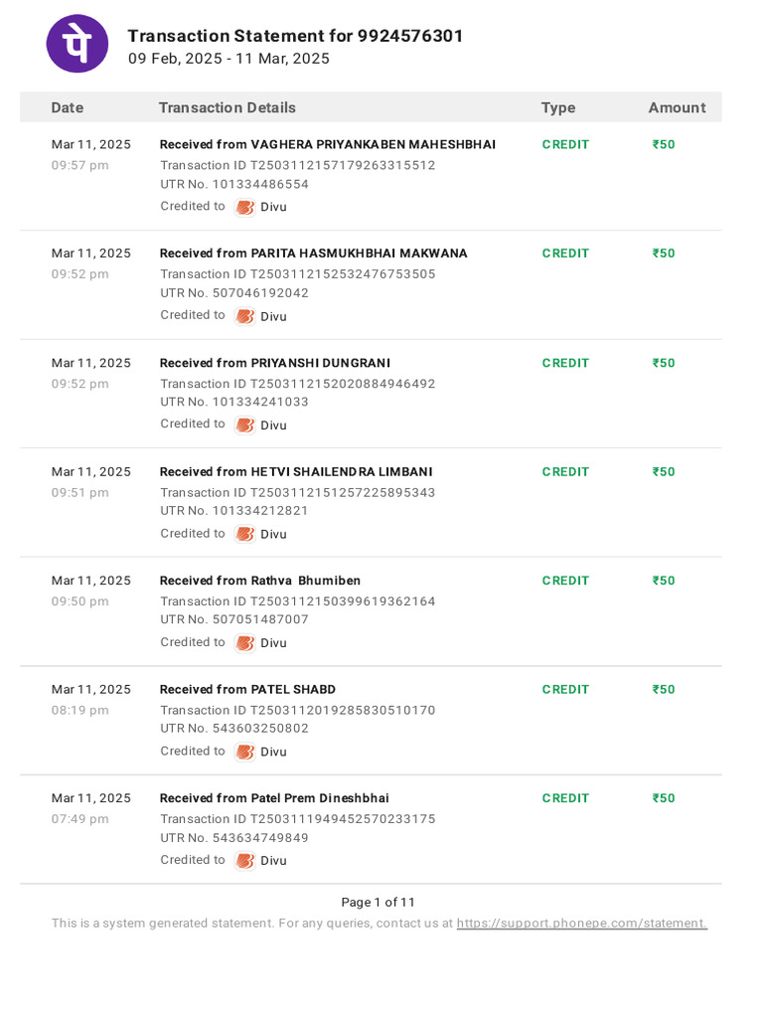Click the ₹50 amount for PATEL SHABD

pyautogui.click(x=664, y=690)
